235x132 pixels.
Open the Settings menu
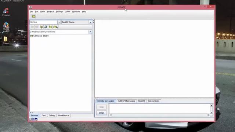(59, 11)
